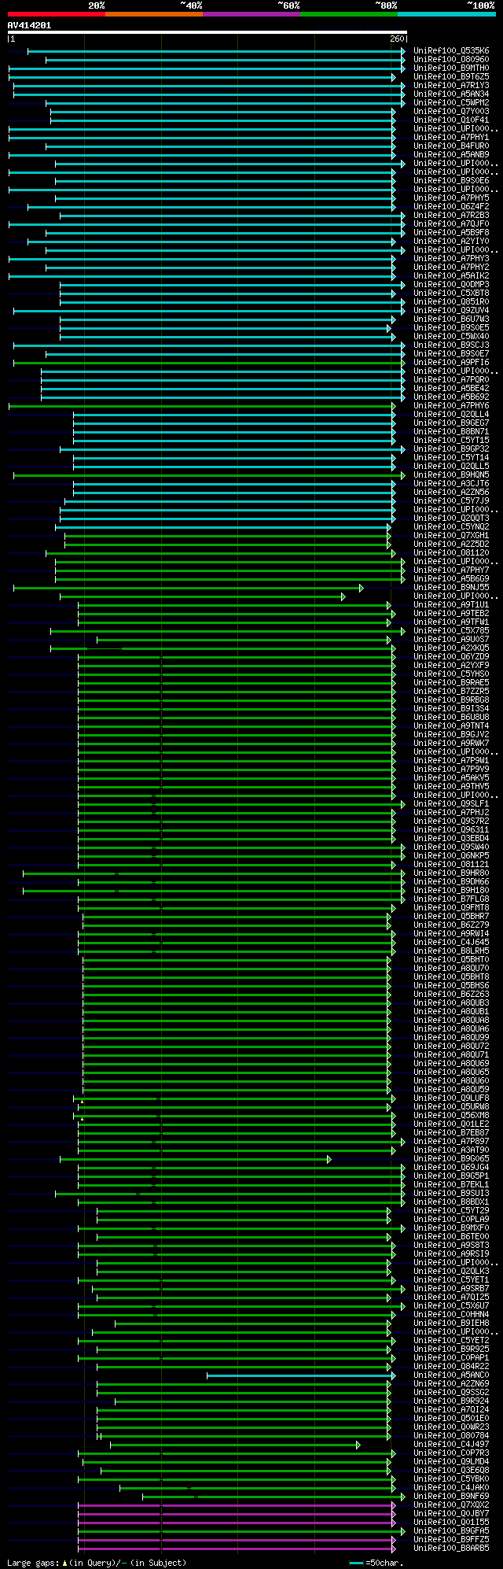Select hit label UniRef100_A7R1Y3
The image size is (503, 1569).
click(x=451, y=86)
